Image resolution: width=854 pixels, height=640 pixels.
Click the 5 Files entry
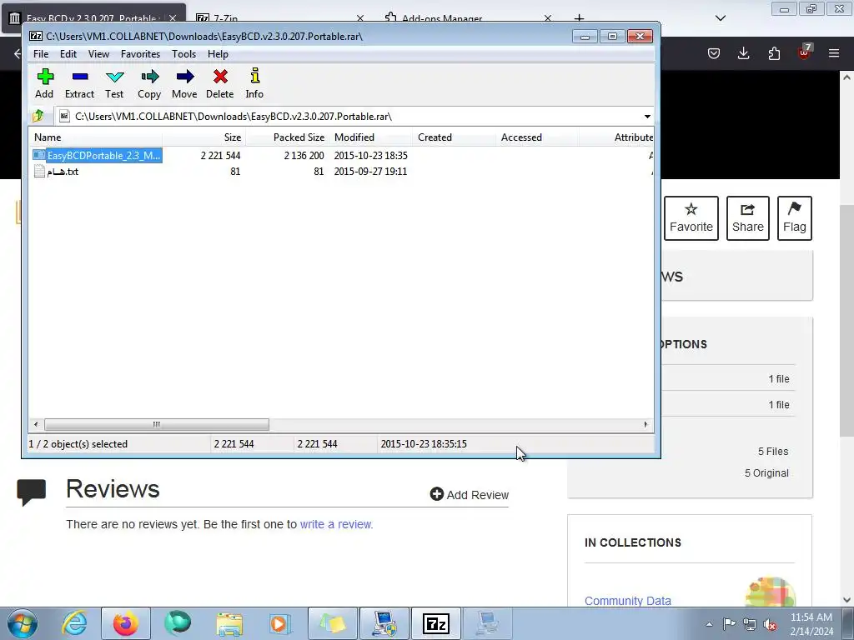pos(773,451)
